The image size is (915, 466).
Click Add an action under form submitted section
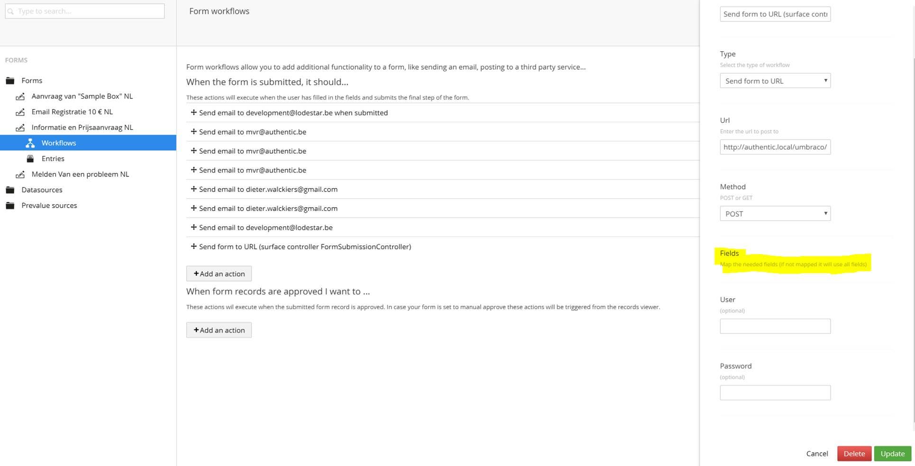tap(219, 274)
